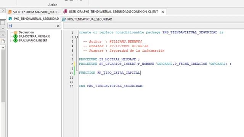The image size is (244, 137).
Task: Click the SQL window icon on MAESTRO_MATE tab
Action: pyautogui.click(x=10, y=12)
